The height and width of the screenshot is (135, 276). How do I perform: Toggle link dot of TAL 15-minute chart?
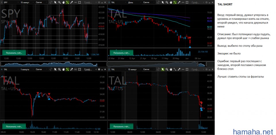coord(109,69)
